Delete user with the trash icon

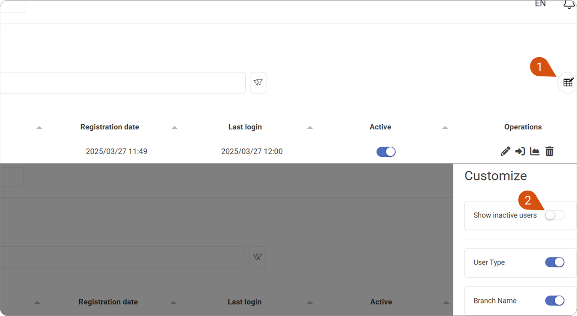point(549,151)
